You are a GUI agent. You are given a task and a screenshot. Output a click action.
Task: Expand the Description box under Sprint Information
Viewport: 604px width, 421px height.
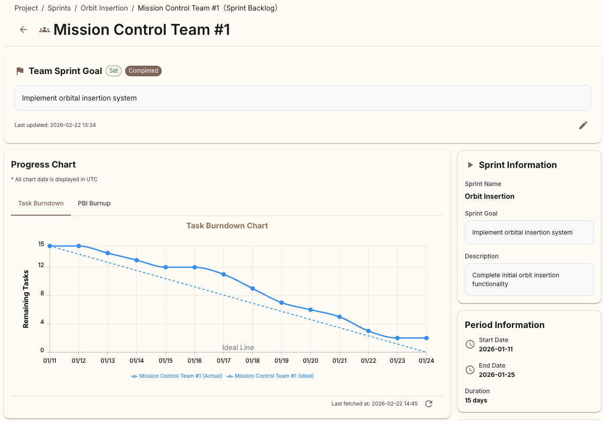point(529,279)
